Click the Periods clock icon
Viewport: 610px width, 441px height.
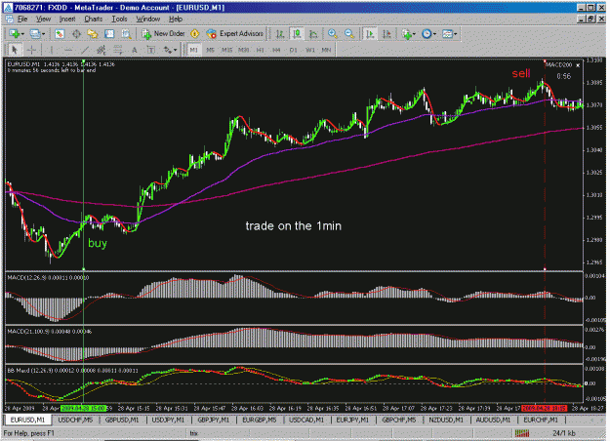click(x=427, y=34)
